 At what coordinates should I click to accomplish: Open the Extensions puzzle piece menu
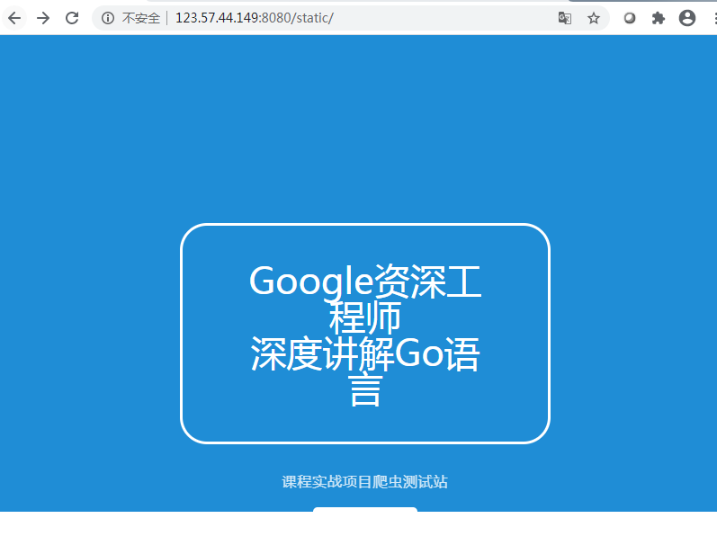pos(658,18)
